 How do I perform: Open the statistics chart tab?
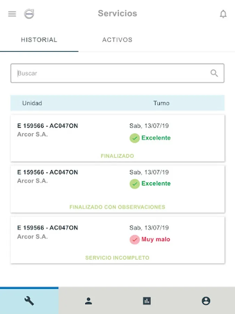pyautogui.click(x=147, y=301)
